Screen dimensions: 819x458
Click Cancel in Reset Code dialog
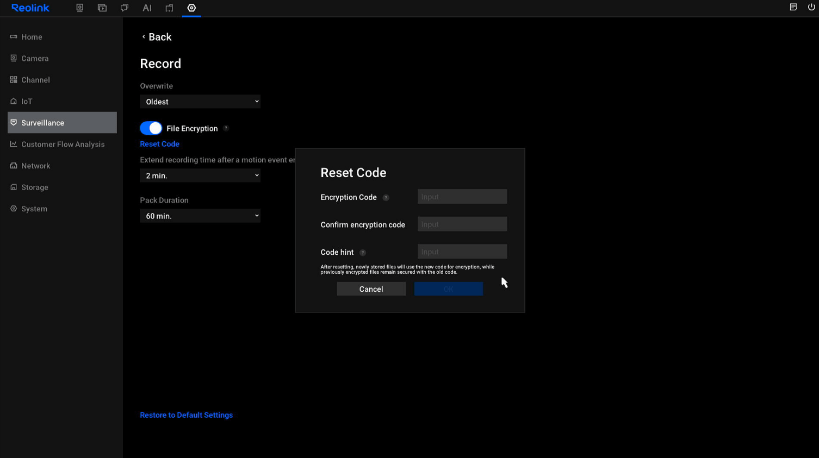point(371,289)
